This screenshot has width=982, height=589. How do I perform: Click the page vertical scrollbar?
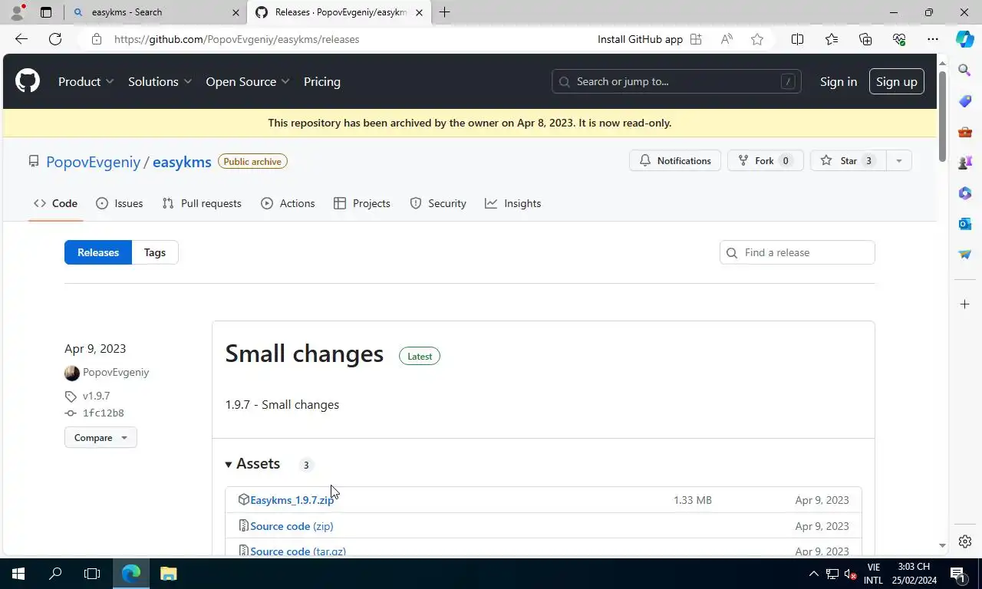943,115
